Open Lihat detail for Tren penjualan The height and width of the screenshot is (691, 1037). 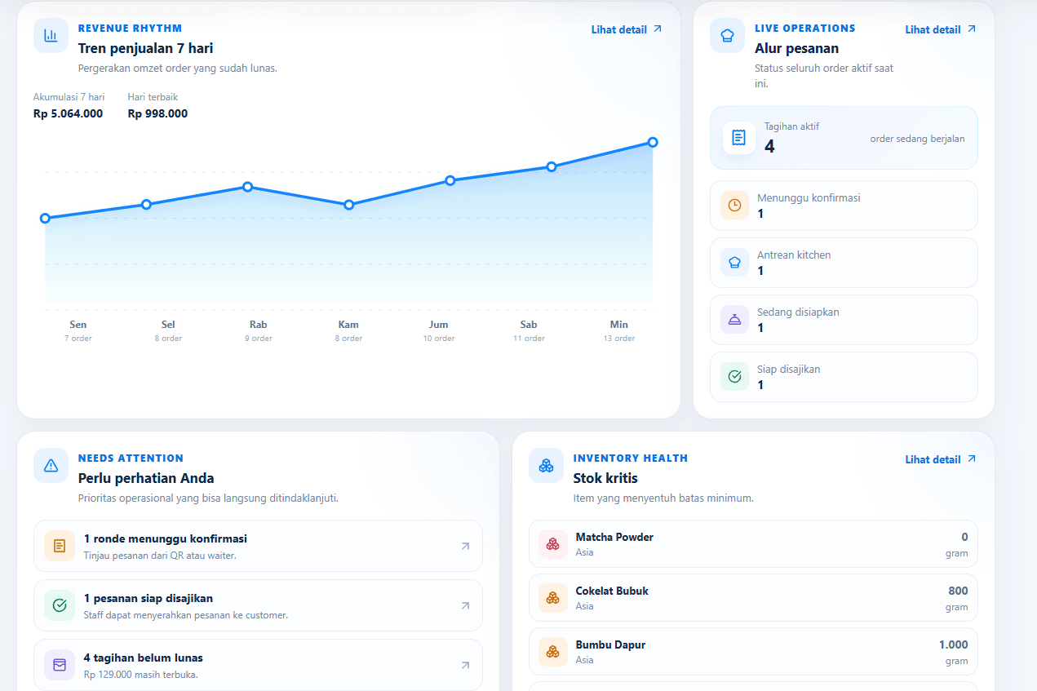pyautogui.click(x=627, y=29)
